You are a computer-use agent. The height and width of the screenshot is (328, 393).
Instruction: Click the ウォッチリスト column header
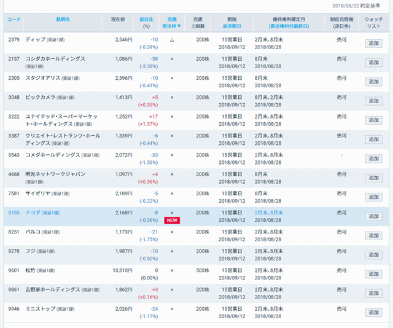tap(373, 23)
